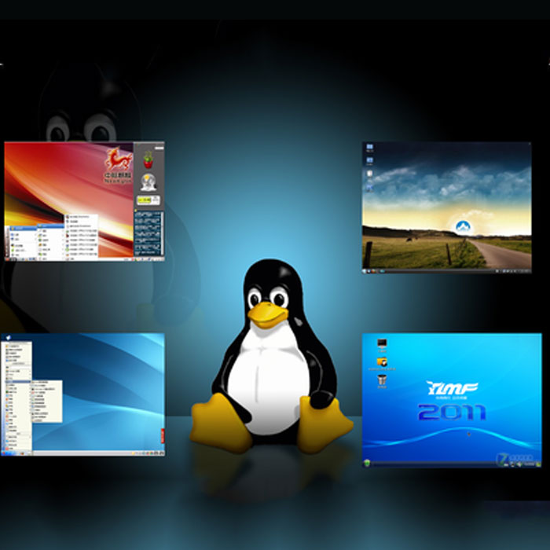Click the red start button on blue wave desktop taskbar

3,453
